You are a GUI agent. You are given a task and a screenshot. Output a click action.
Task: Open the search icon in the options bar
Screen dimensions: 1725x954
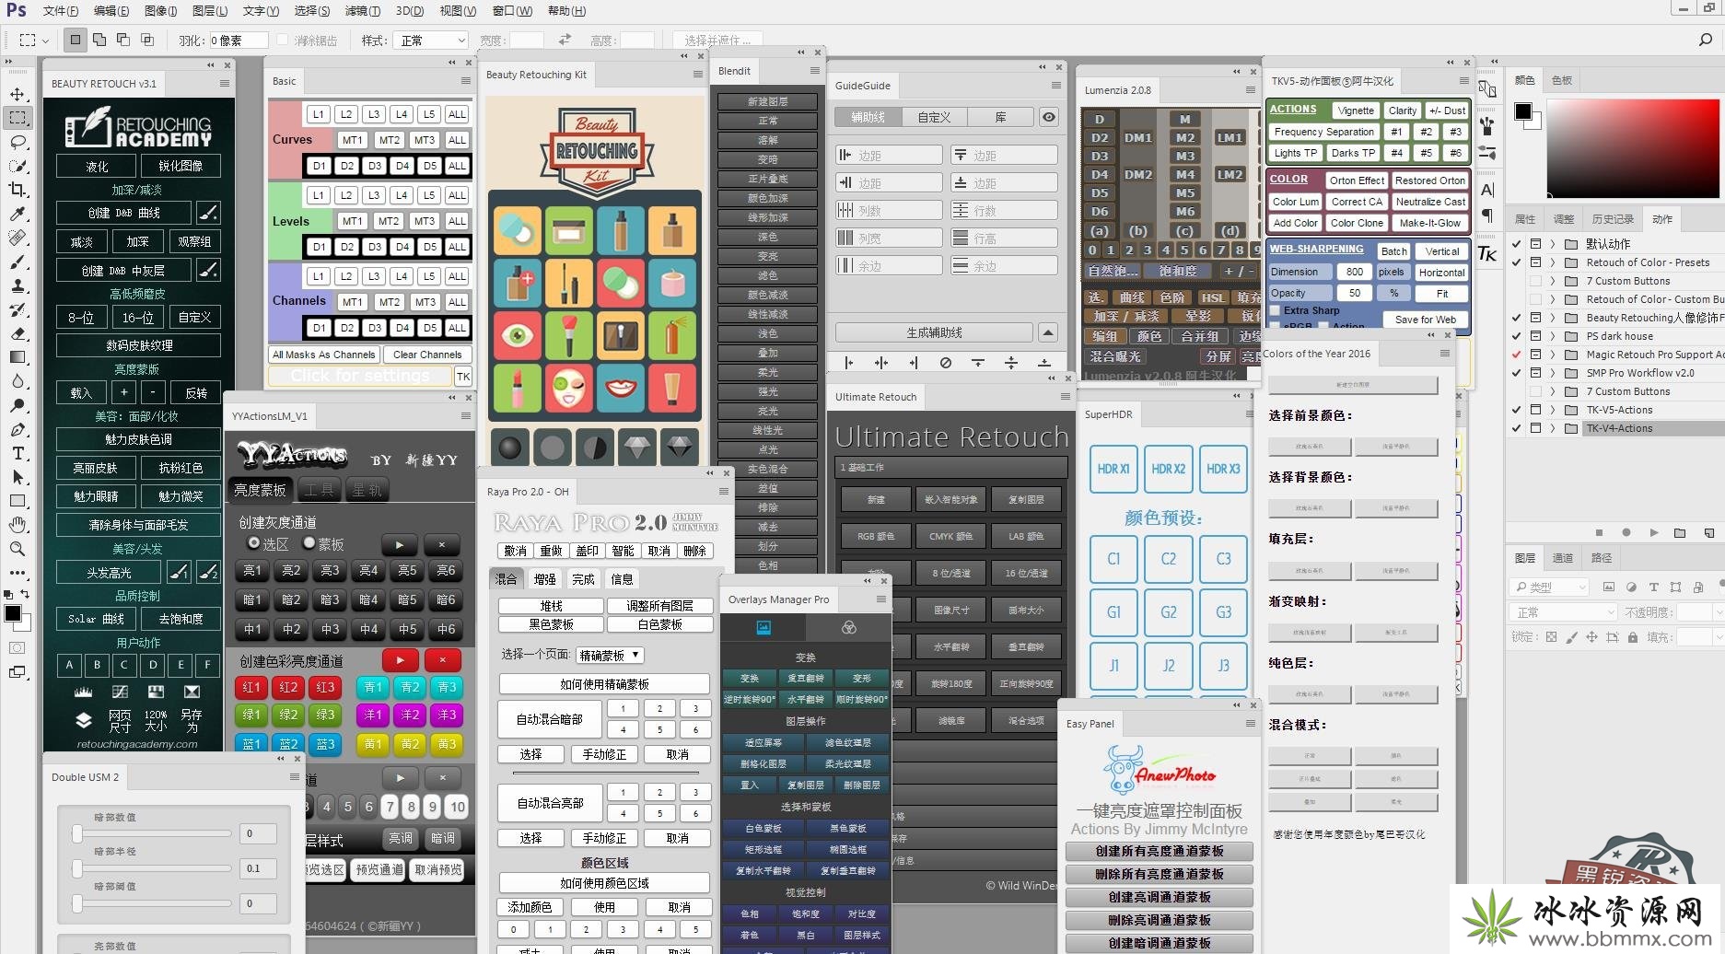pos(1705,40)
